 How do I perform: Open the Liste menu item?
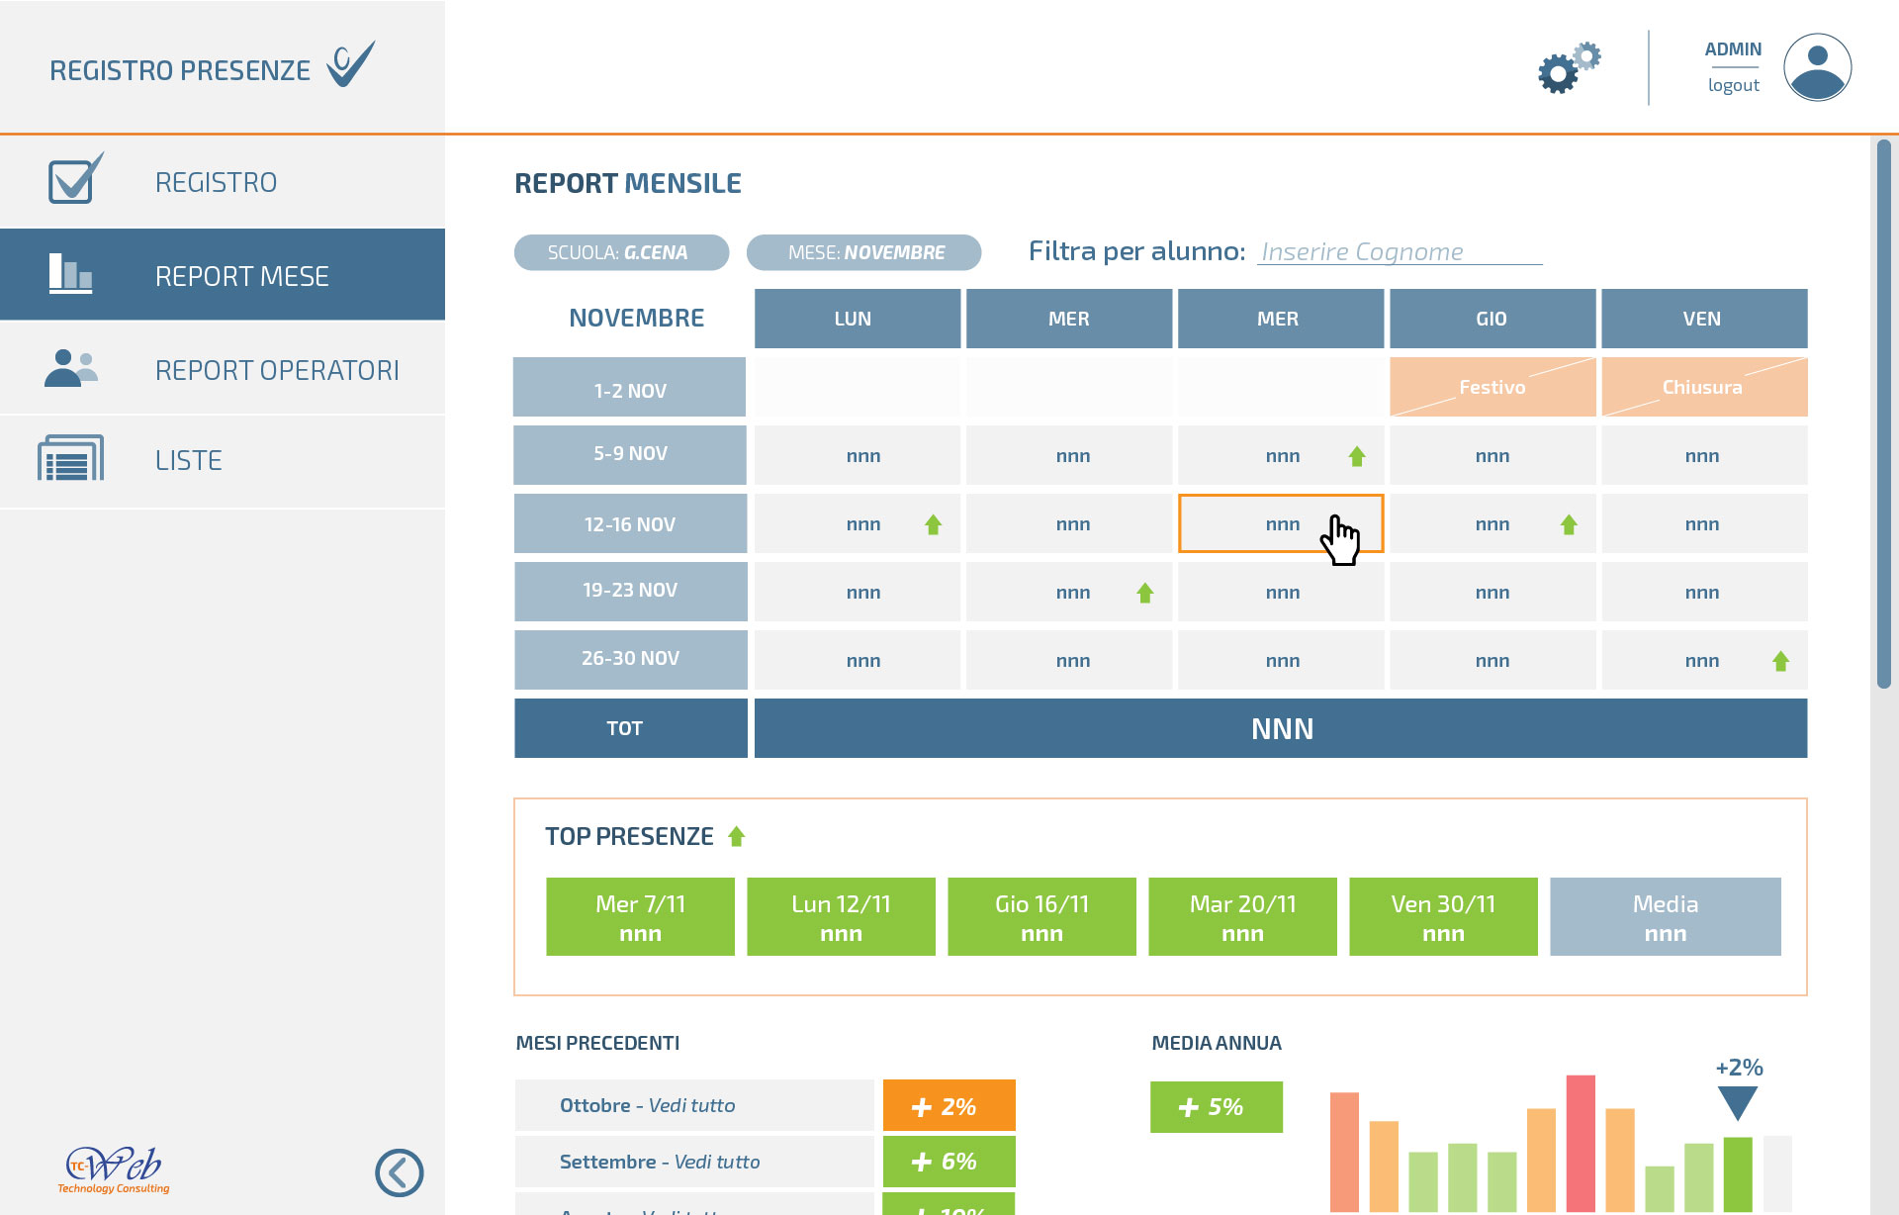click(223, 460)
